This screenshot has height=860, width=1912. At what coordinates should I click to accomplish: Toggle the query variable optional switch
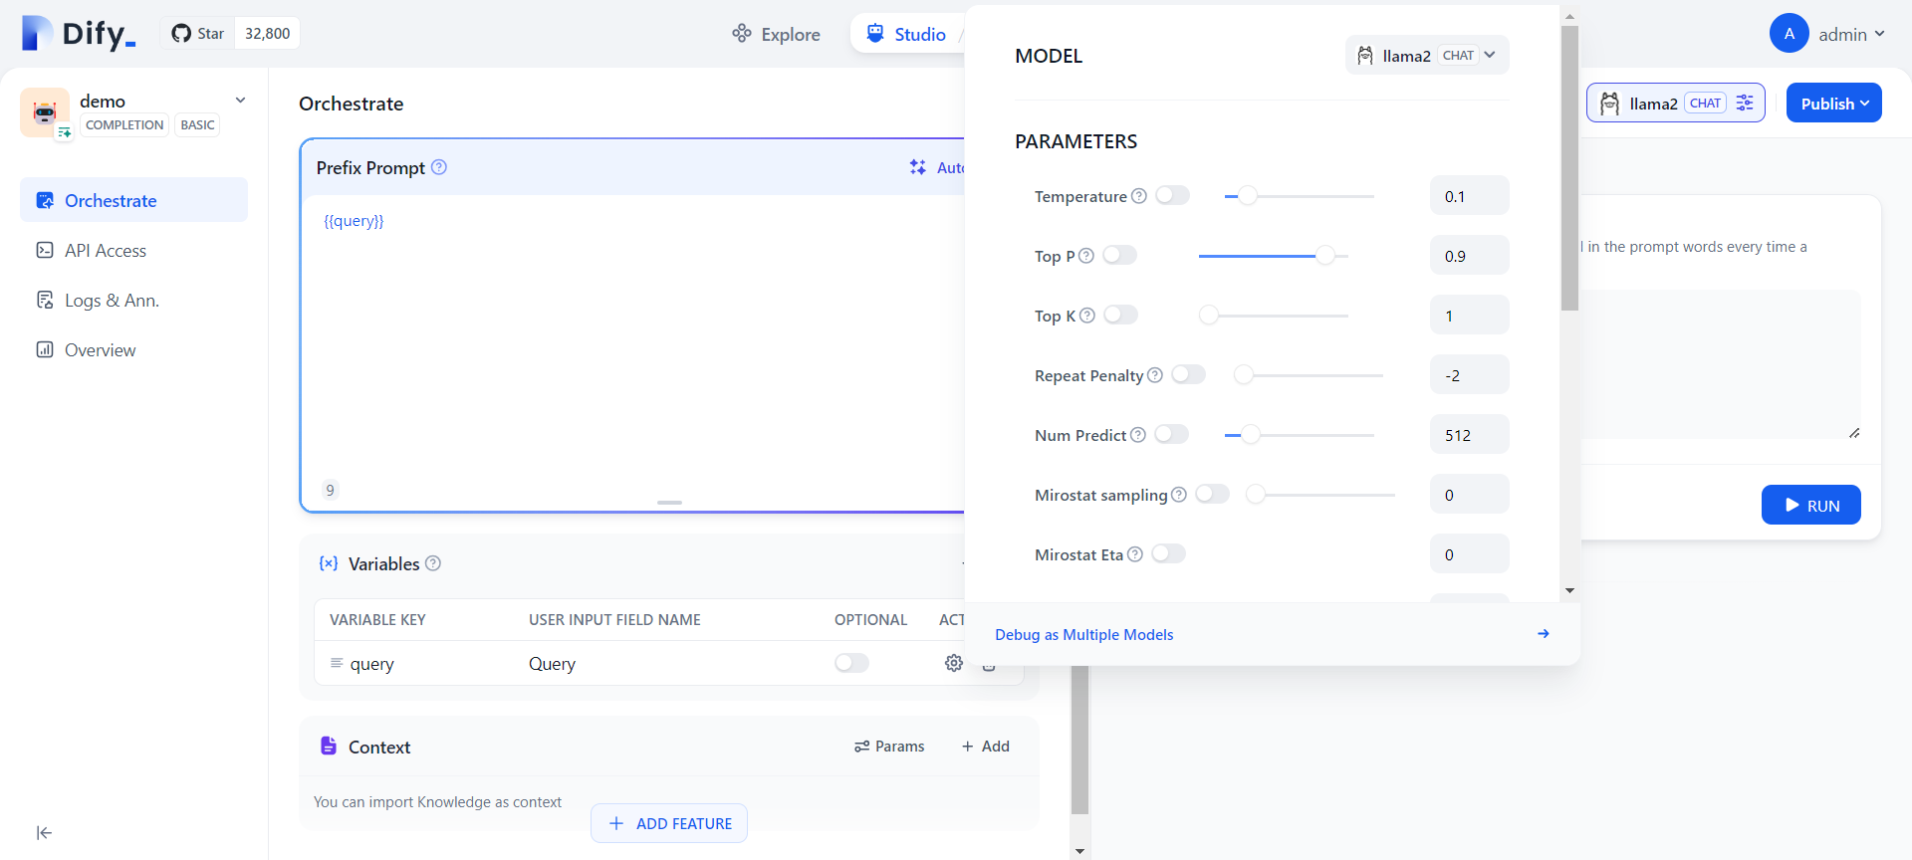click(851, 663)
